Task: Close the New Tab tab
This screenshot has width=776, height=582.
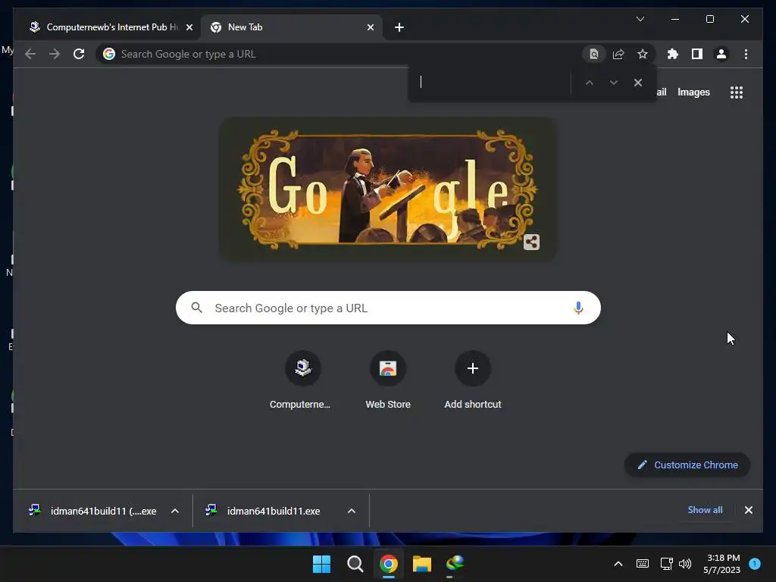Action: click(370, 27)
